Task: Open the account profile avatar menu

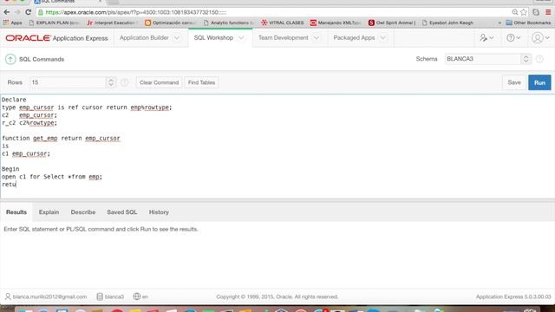Action: click(540, 38)
